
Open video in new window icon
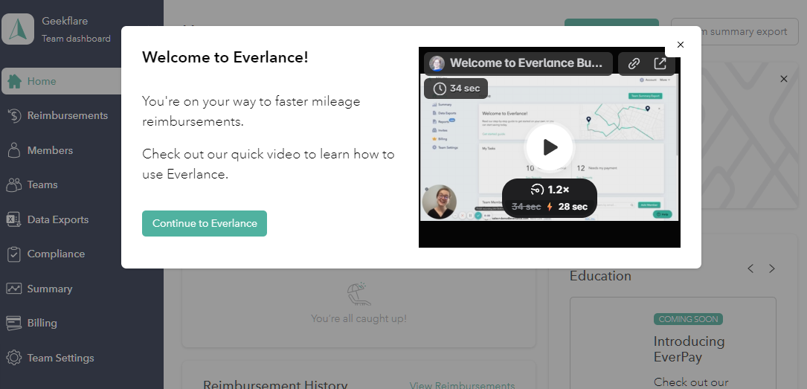pyautogui.click(x=660, y=63)
